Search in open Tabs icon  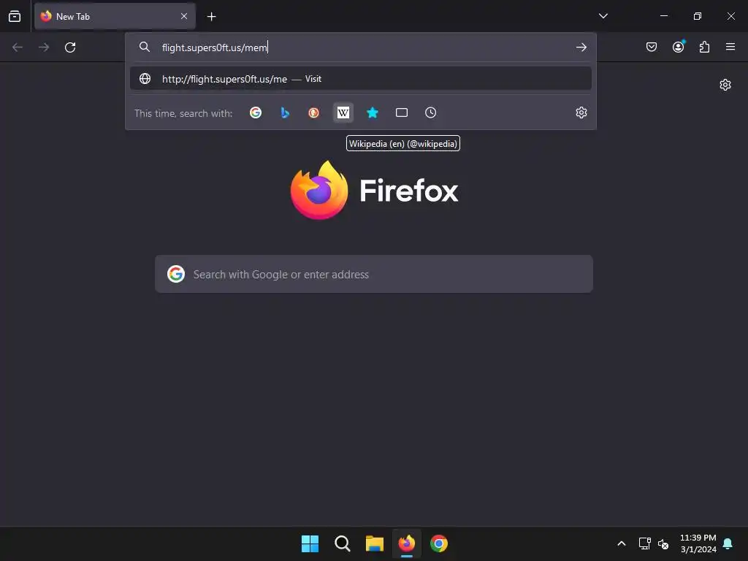coord(402,112)
